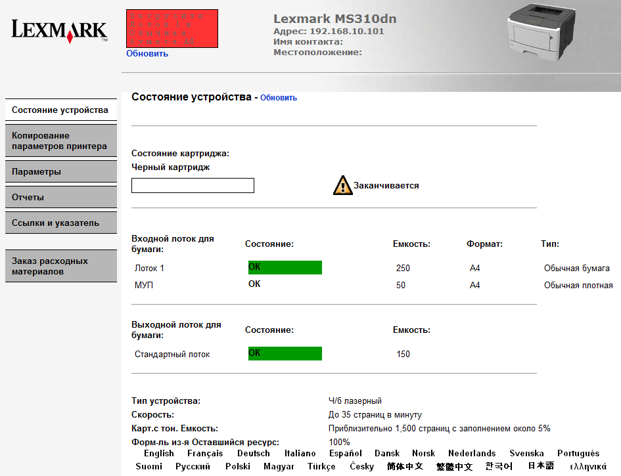Switch language to 繁體中文
This screenshot has height=476, width=621.
pyautogui.click(x=454, y=467)
